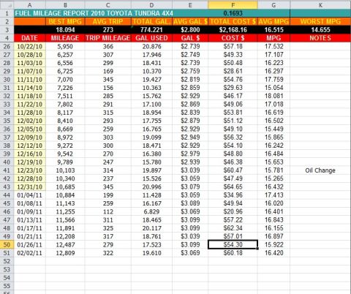The height and width of the screenshot is (294, 351).
Task: Select highlighted row 50 header
Action: tap(7, 244)
